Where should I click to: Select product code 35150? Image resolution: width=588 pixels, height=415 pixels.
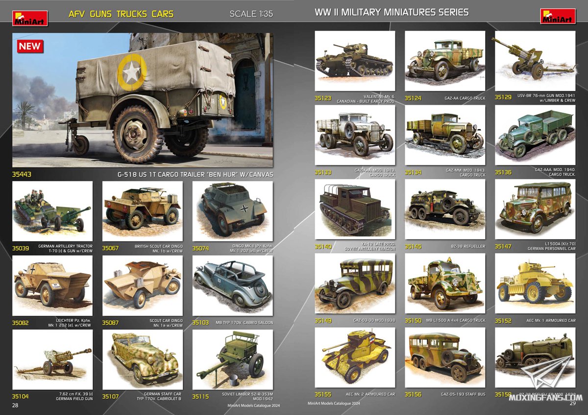pos(413,321)
